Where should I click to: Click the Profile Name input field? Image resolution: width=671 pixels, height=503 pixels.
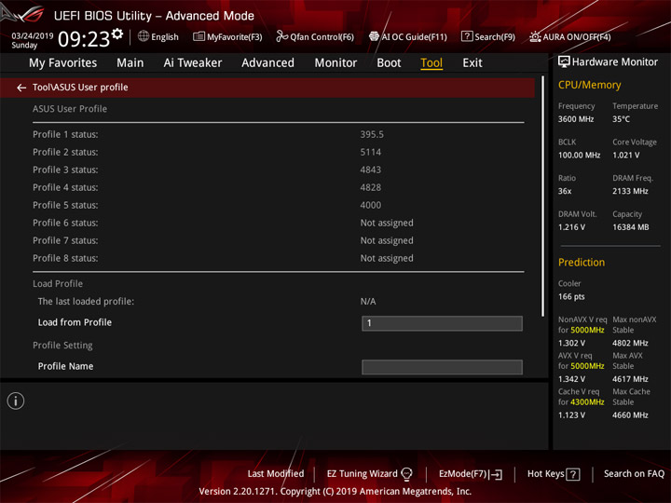coord(442,367)
